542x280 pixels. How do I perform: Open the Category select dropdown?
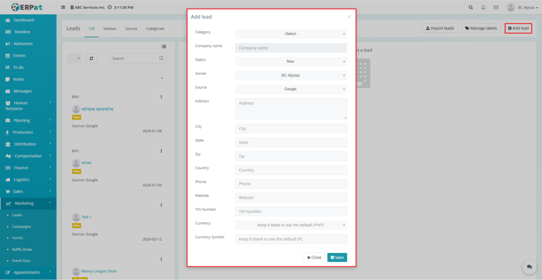click(x=291, y=34)
